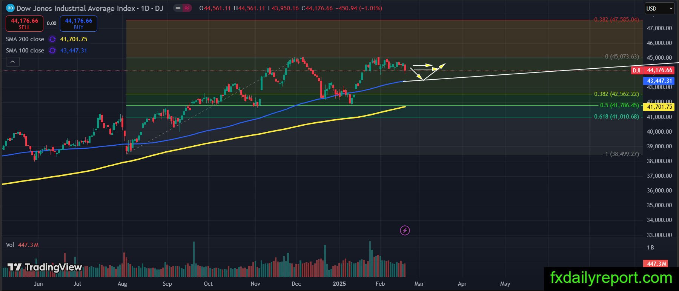
Task: Click the 40,000.00 price axis label
Action: click(x=659, y=132)
